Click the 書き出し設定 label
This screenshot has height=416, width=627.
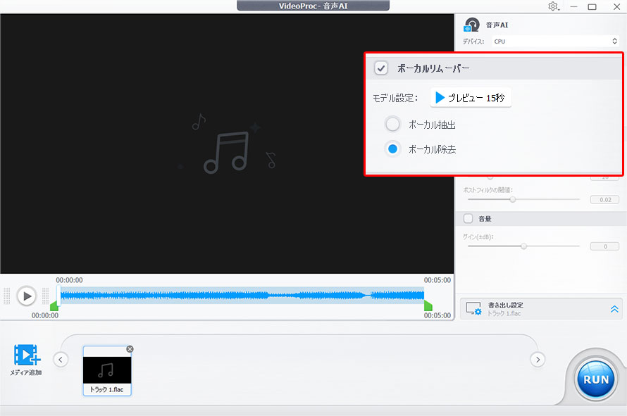[505, 305]
